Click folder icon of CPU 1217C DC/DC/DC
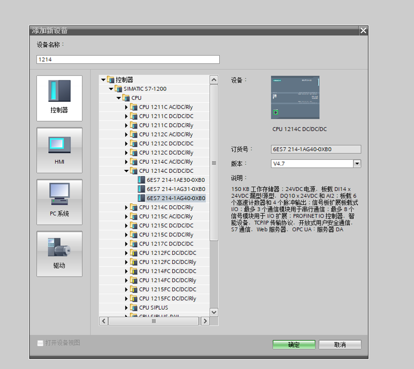The image size is (414, 369). pyautogui.click(x=134, y=244)
